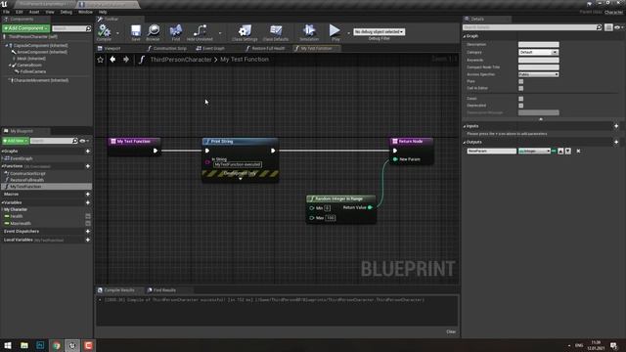
Task: Open the Asset menu
Action: (34, 12)
